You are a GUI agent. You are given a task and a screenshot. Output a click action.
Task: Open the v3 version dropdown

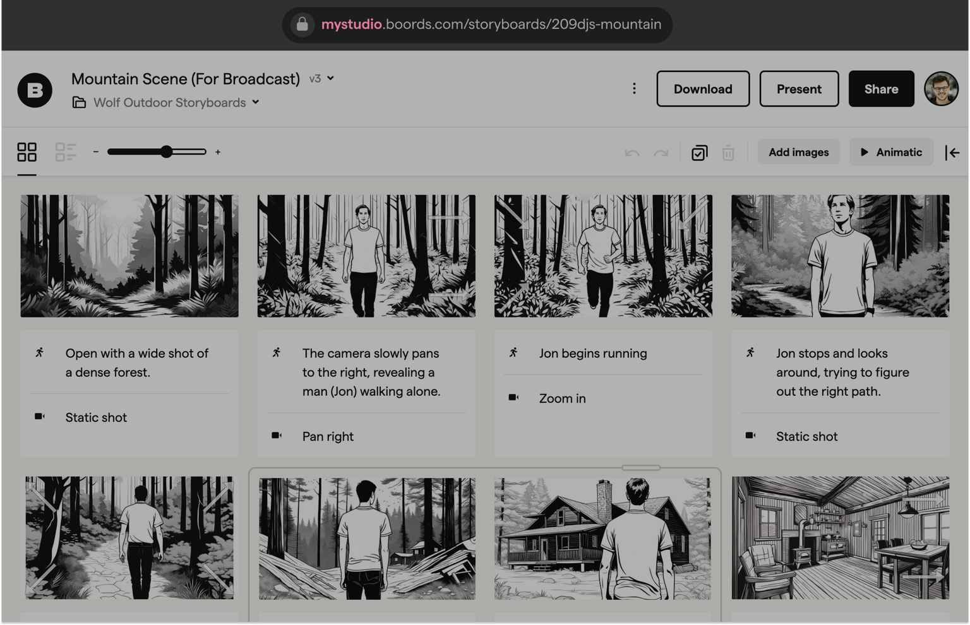(321, 79)
